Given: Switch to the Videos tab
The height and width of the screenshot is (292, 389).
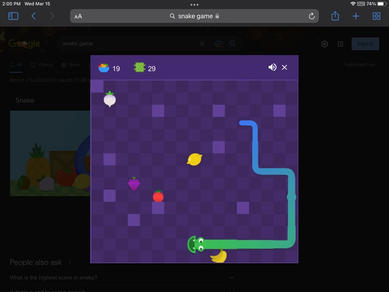Looking at the screenshot, I should click(x=42, y=65).
